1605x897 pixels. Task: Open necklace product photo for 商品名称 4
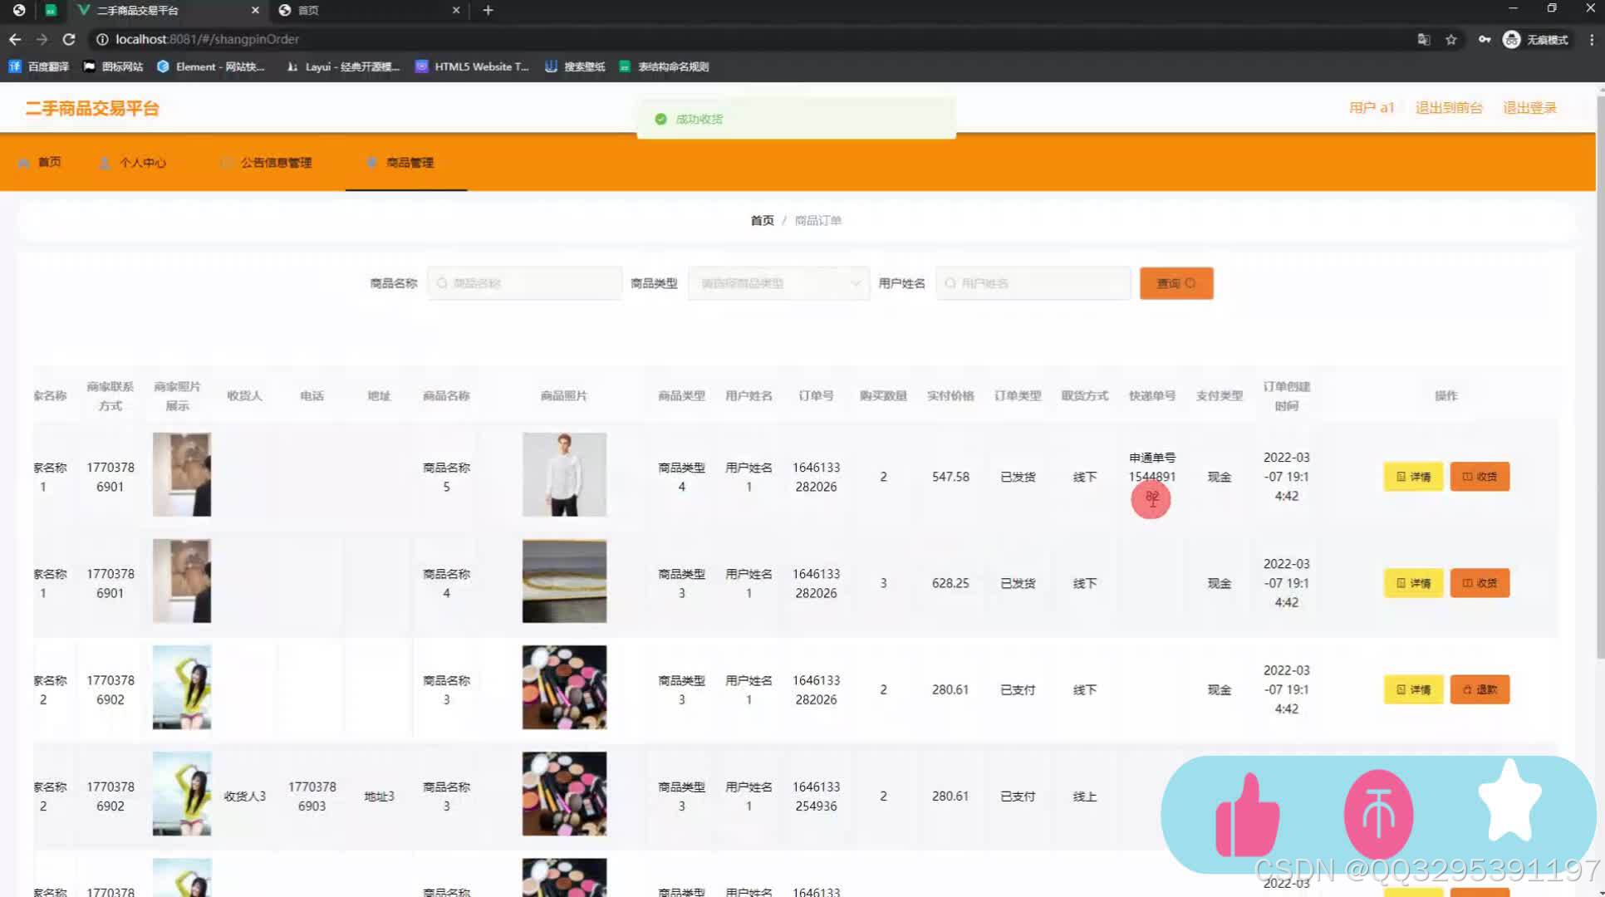(564, 581)
